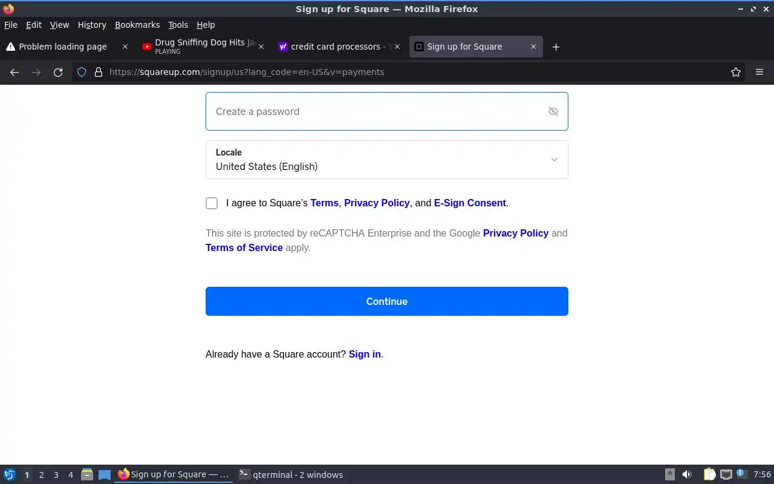
Task: Check the agree to Square's Terms checkbox
Action: coord(212,203)
